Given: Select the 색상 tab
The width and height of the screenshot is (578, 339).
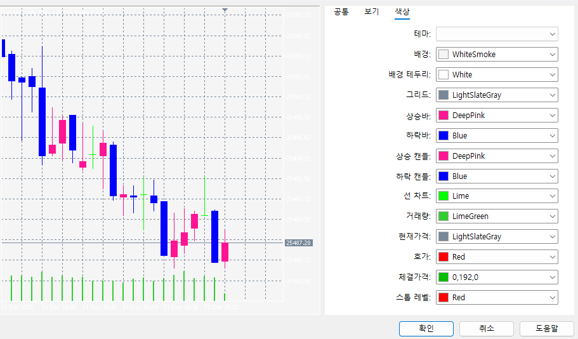Looking at the screenshot, I should (402, 11).
